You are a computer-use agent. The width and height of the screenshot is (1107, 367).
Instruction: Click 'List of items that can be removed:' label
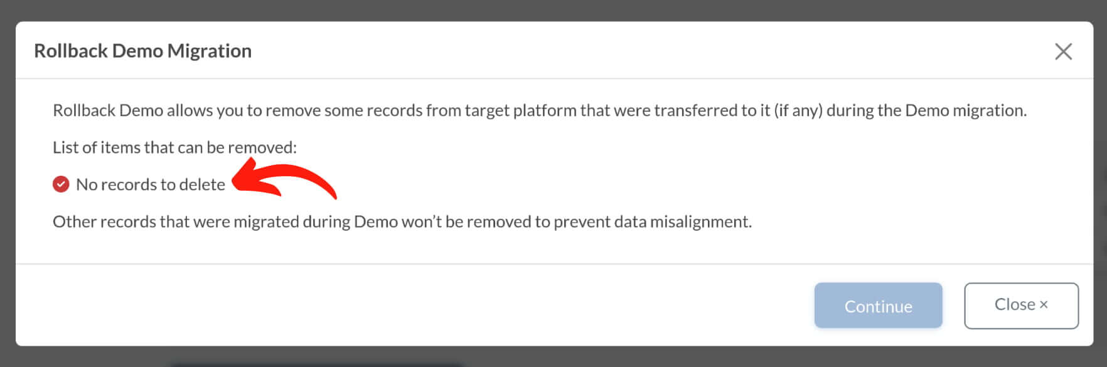click(174, 147)
